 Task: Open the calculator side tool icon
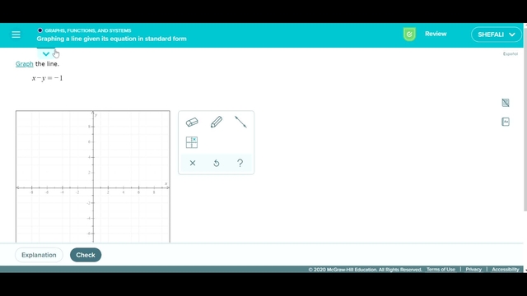pos(506,103)
